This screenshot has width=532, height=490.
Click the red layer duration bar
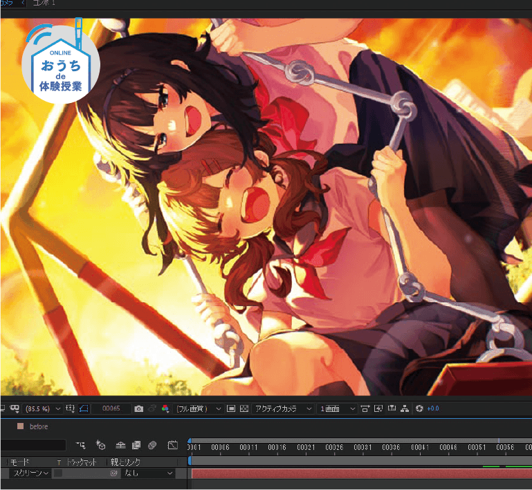tap(361, 473)
